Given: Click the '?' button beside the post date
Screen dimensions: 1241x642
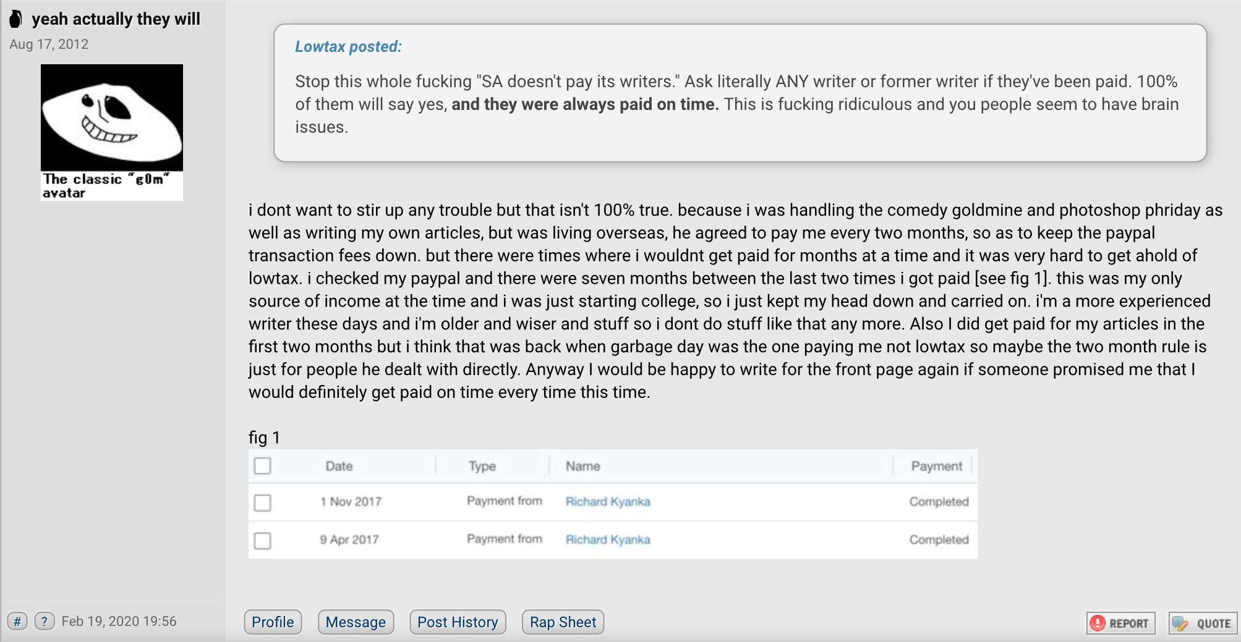Looking at the screenshot, I should click(x=45, y=621).
